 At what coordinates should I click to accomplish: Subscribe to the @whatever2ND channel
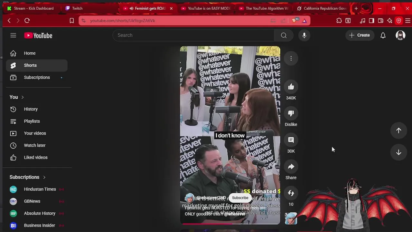tap(240, 198)
